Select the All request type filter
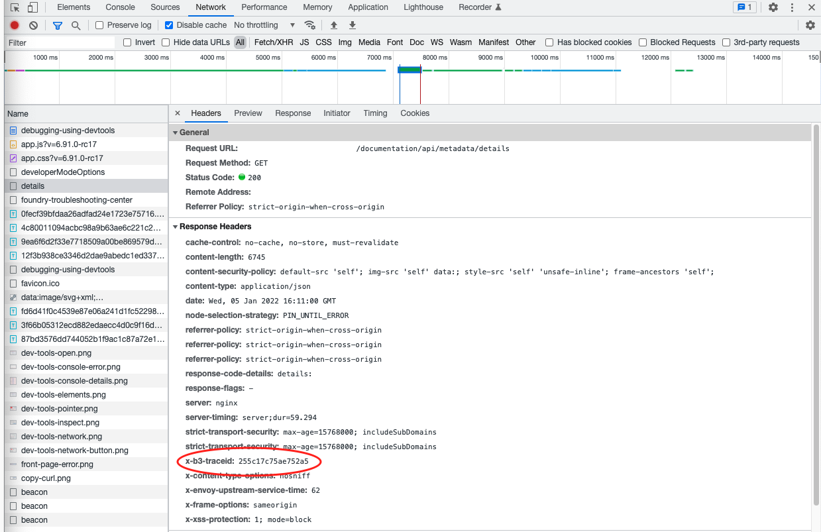821x532 pixels. click(x=240, y=42)
